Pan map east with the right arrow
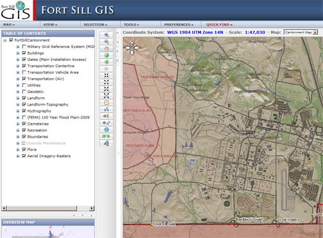Viewport: 323px width, 238px height. click(x=137, y=48)
